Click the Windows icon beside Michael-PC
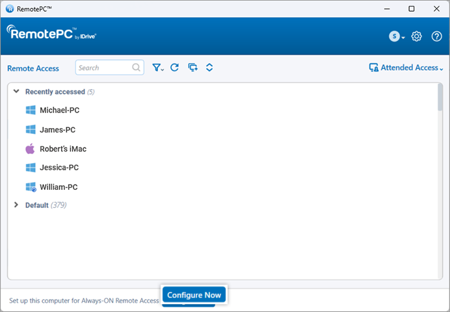This screenshot has height=312, width=450. [30, 110]
